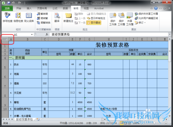Click the Redo icon in quick access toolbar
Screen dimensions: 173x127
pos(19,3)
